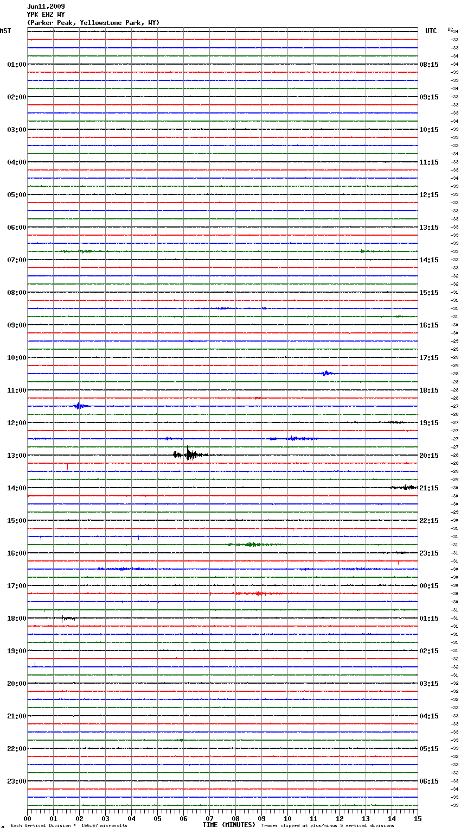Click the 20:15 UTC time label
This screenshot has height=833, width=461.
pyautogui.click(x=429, y=456)
